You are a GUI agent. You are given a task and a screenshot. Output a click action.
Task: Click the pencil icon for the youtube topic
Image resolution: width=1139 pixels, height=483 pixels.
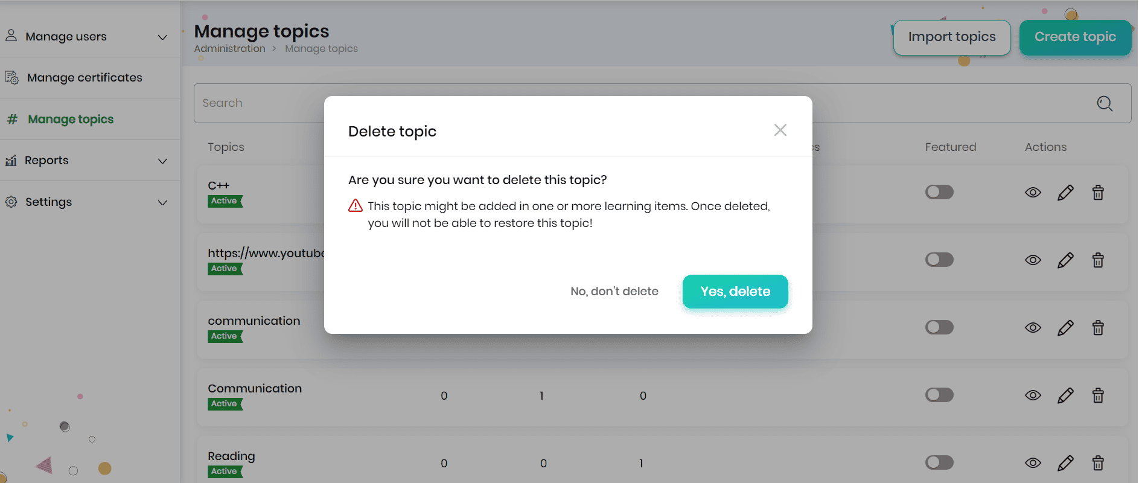click(x=1065, y=260)
